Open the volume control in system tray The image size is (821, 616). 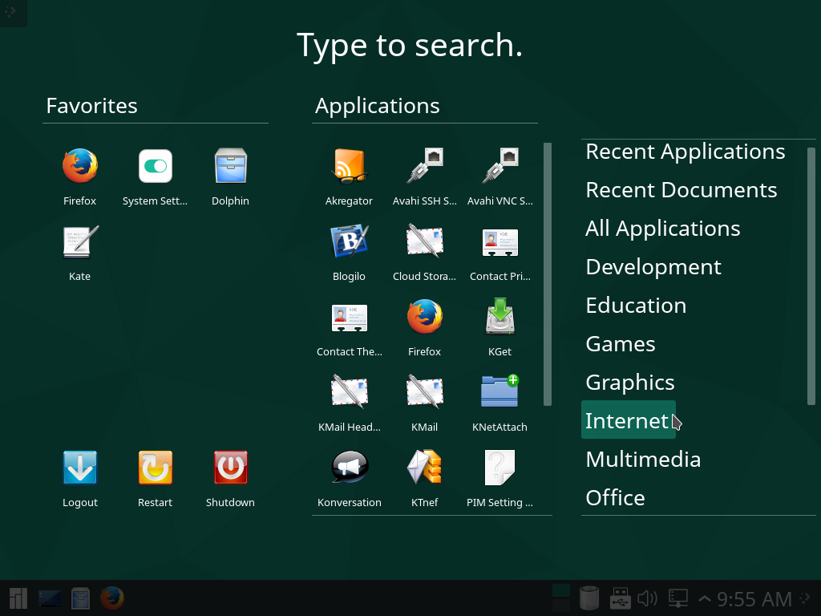pyautogui.click(x=647, y=598)
